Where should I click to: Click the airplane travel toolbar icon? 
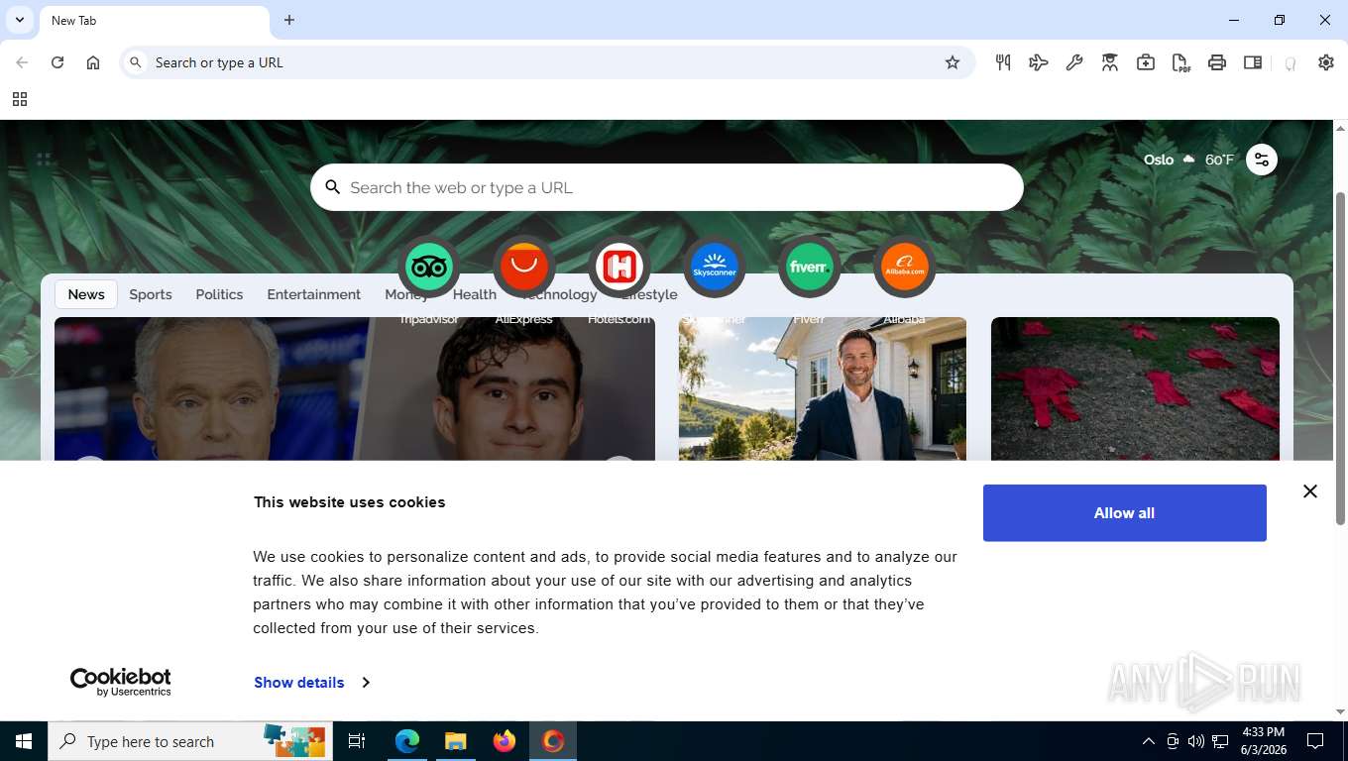pos(1039,62)
